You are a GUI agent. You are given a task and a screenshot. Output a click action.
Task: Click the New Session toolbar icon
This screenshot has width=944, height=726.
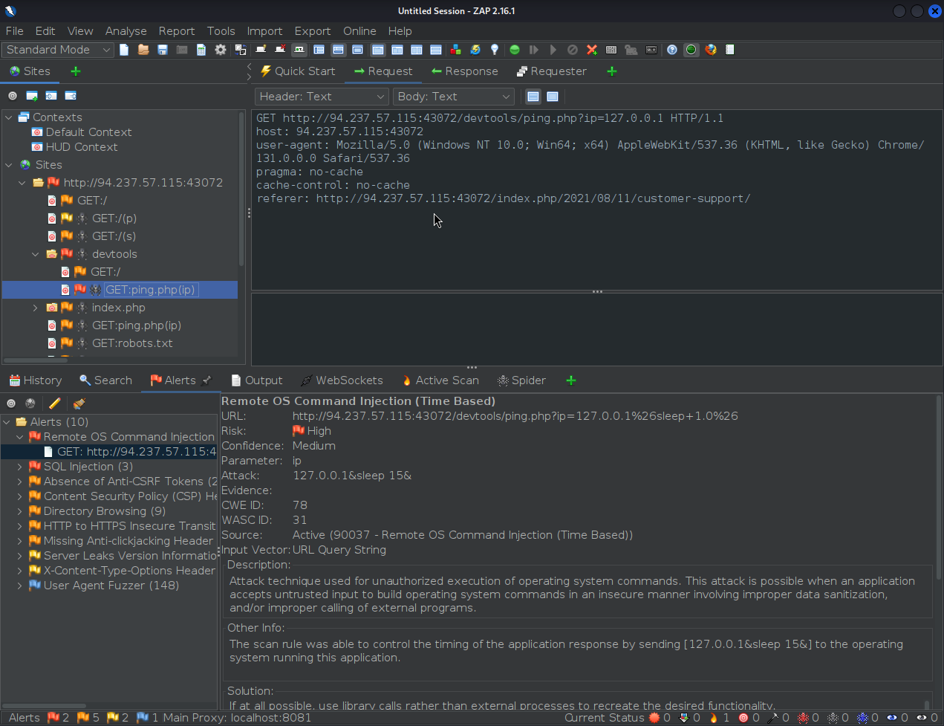[124, 50]
